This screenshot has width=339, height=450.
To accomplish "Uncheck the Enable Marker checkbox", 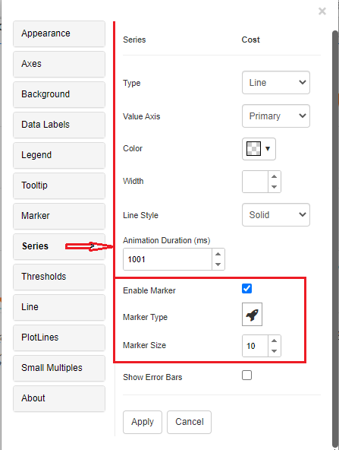I will pos(246,288).
